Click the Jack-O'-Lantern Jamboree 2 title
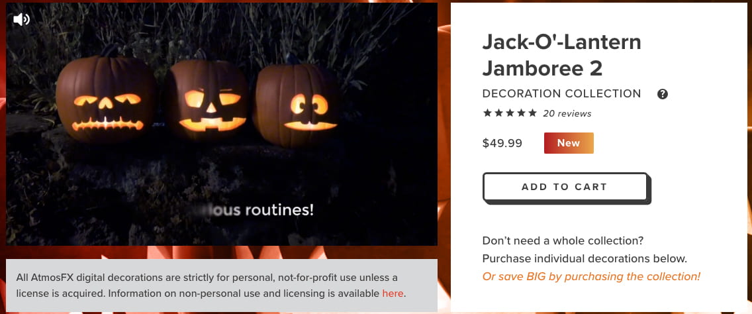Screen dimensions: 752x314 coord(561,55)
